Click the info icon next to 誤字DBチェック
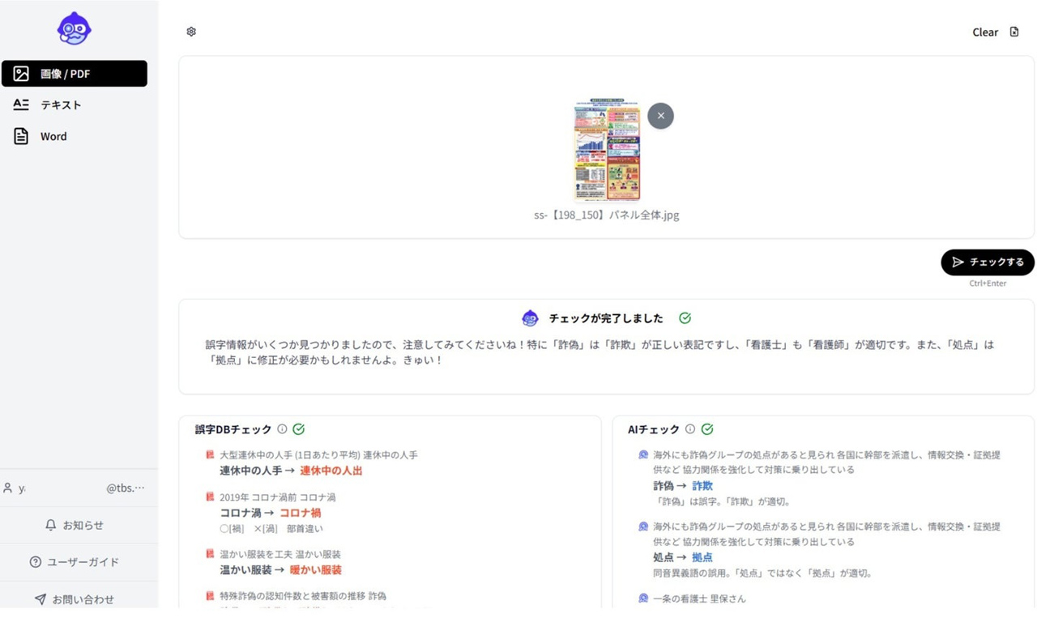Image resolution: width=1037 pixels, height=618 pixels. point(282,429)
